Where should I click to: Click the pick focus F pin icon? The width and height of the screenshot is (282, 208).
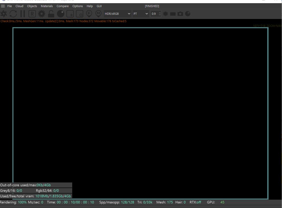point(89,14)
